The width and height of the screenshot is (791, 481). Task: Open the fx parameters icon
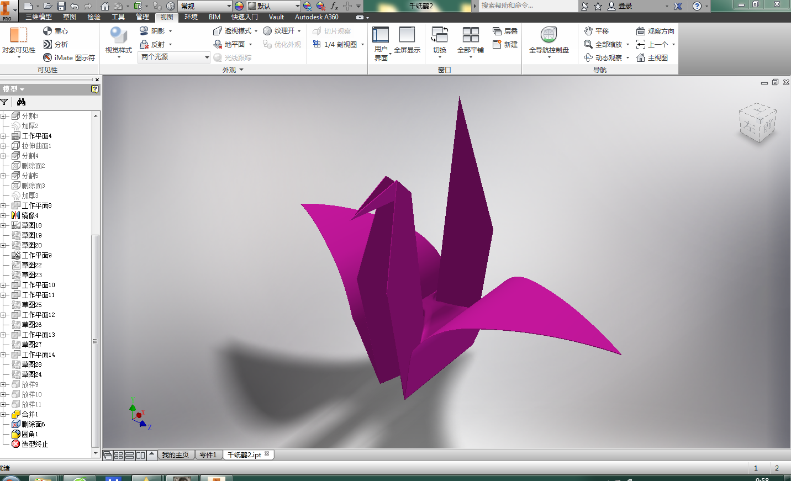[334, 6]
